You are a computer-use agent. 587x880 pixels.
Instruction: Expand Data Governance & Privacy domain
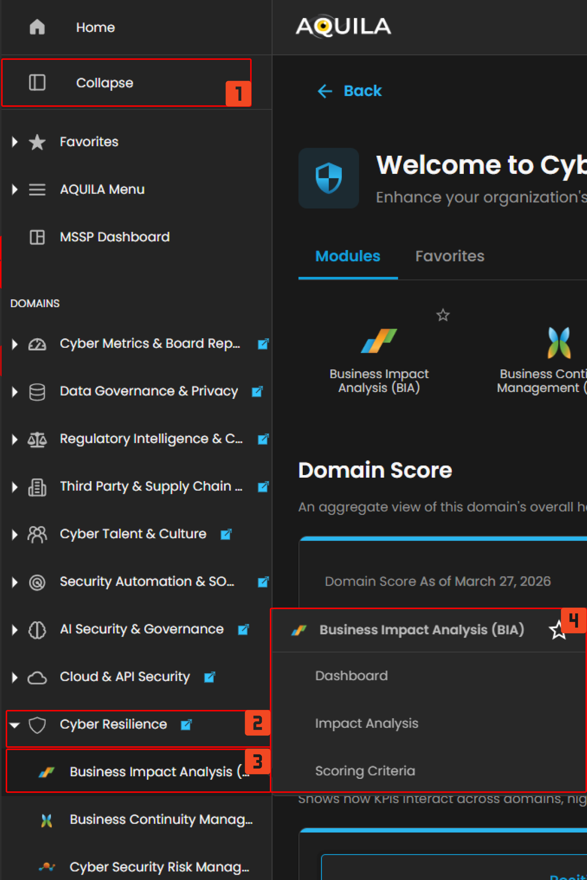(15, 392)
